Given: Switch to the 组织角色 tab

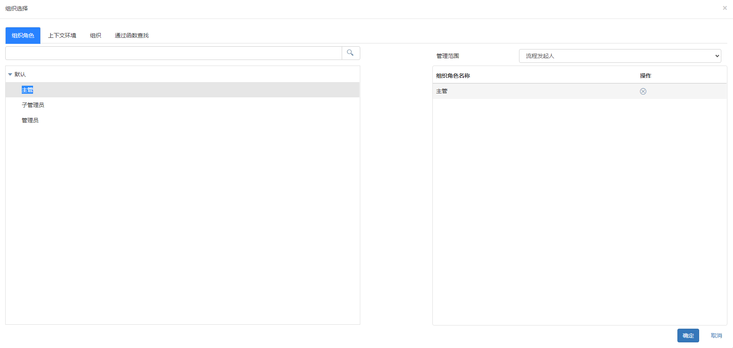Looking at the screenshot, I should point(23,35).
